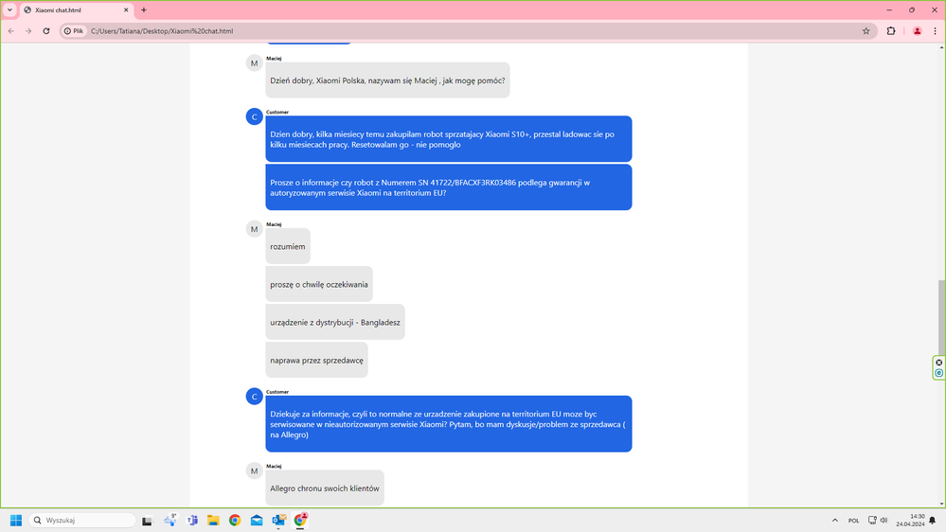The image size is (946, 532).
Task: Click the browser forward arrow
Action: coord(28,30)
